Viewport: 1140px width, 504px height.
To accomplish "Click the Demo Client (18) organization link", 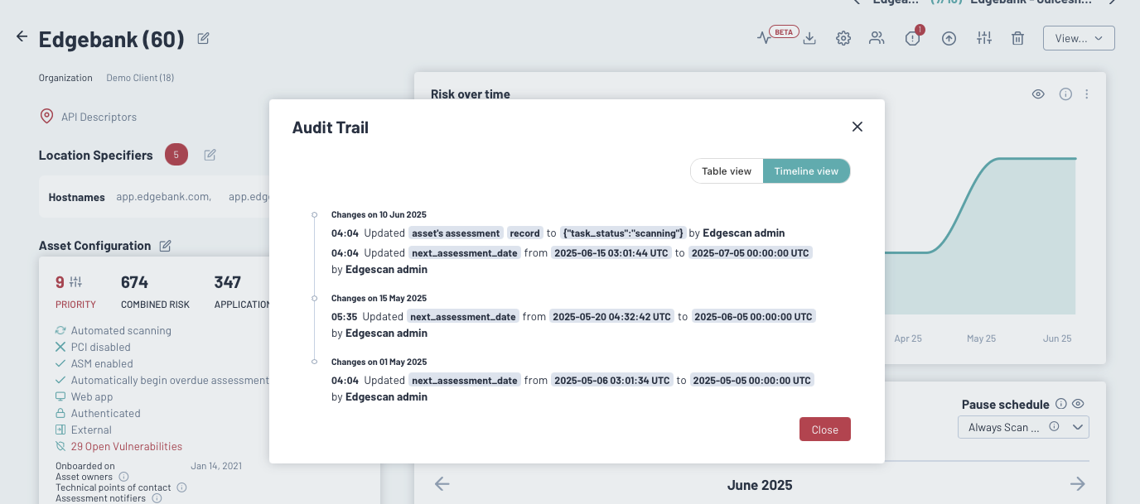I will (x=140, y=78).
